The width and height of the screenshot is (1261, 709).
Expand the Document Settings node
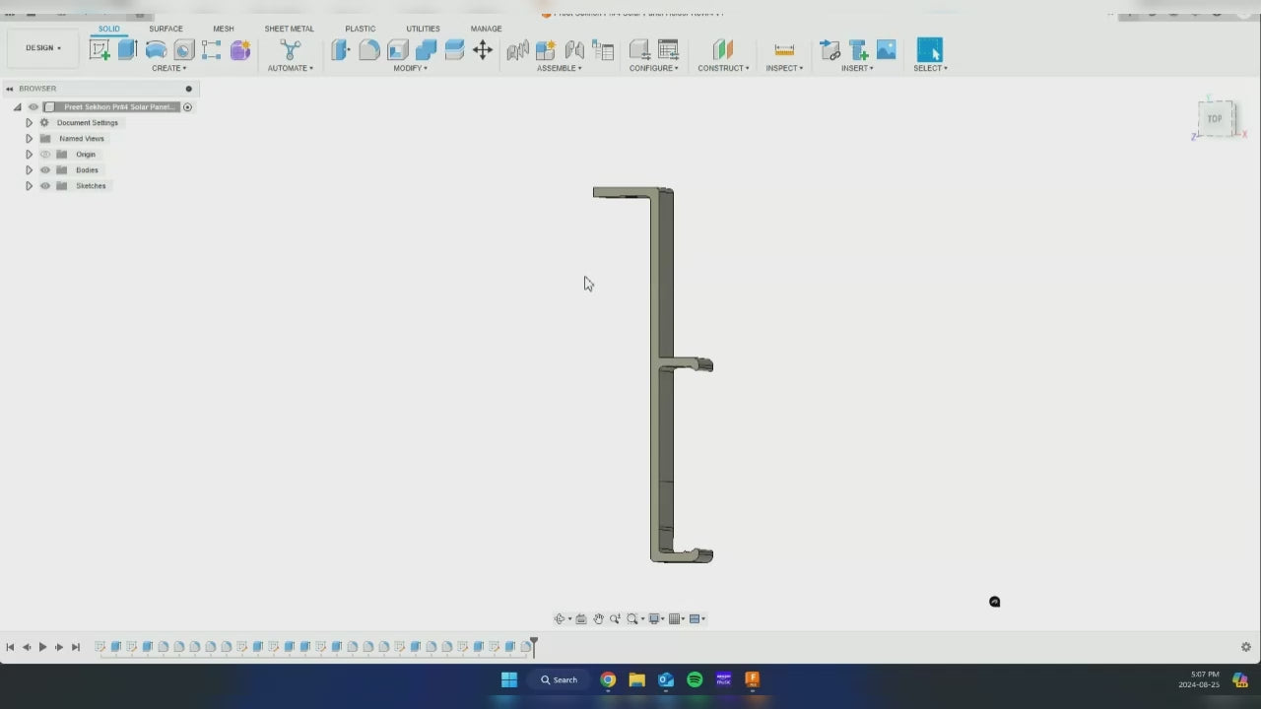pyautogui.click(x=29, y=123)
